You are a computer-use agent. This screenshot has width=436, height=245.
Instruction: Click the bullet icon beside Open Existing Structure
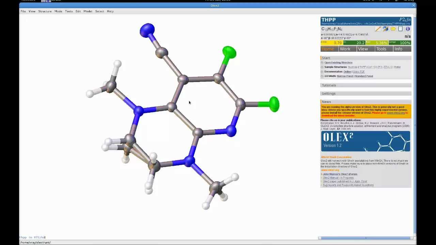(322, 63)
